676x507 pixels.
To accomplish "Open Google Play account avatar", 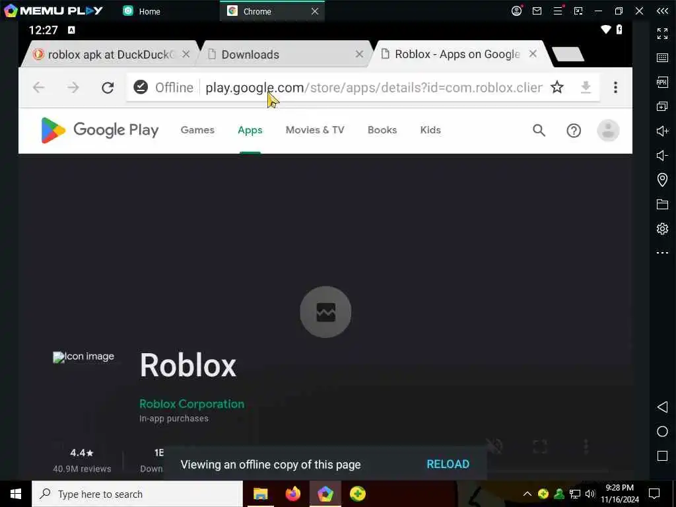I will (608, 130).
